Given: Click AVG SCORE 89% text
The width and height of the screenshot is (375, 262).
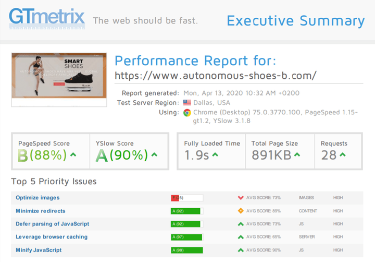Looking at the screenshot, I should [264, 211].
